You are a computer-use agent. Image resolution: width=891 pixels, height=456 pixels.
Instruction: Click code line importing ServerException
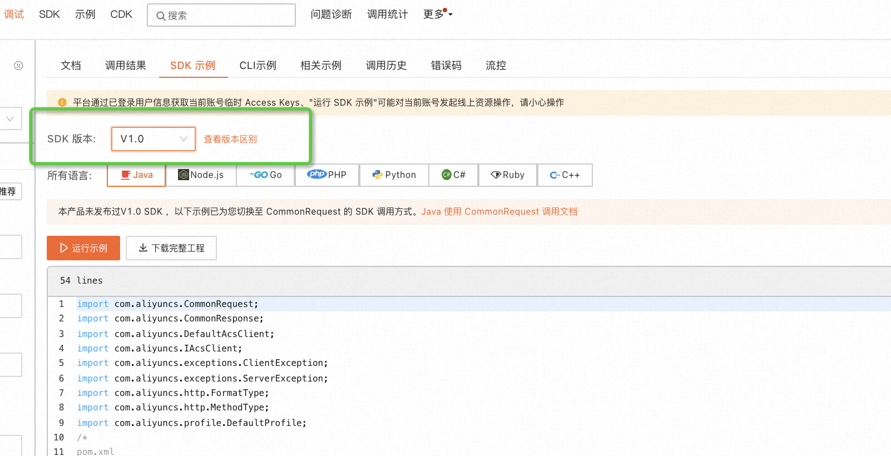click(x=202, y=379)
